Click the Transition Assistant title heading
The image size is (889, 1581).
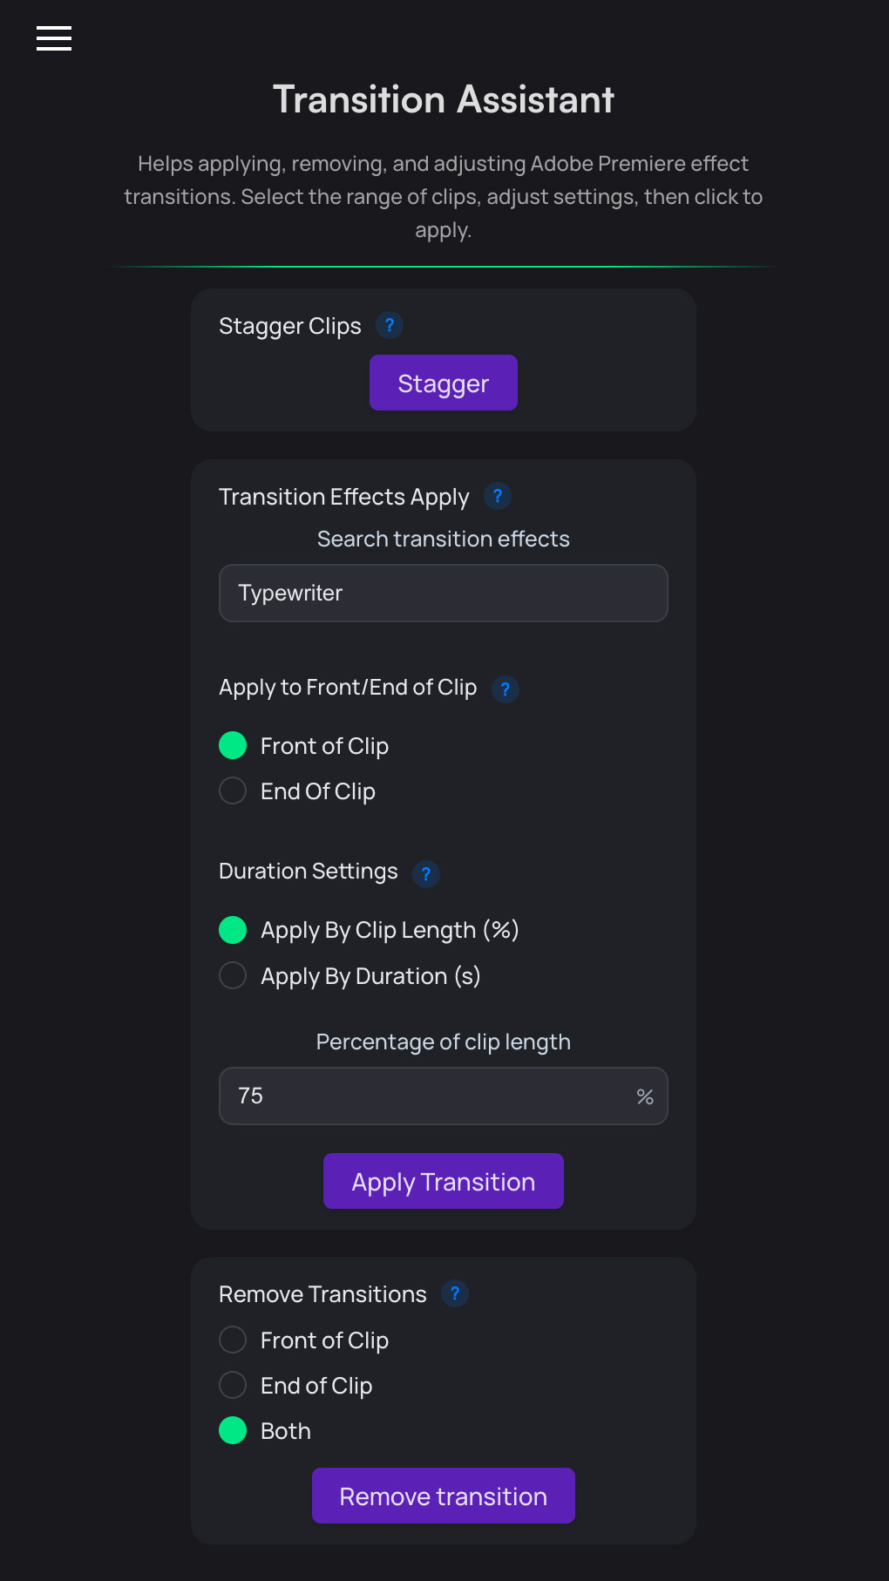click(443, 99)
